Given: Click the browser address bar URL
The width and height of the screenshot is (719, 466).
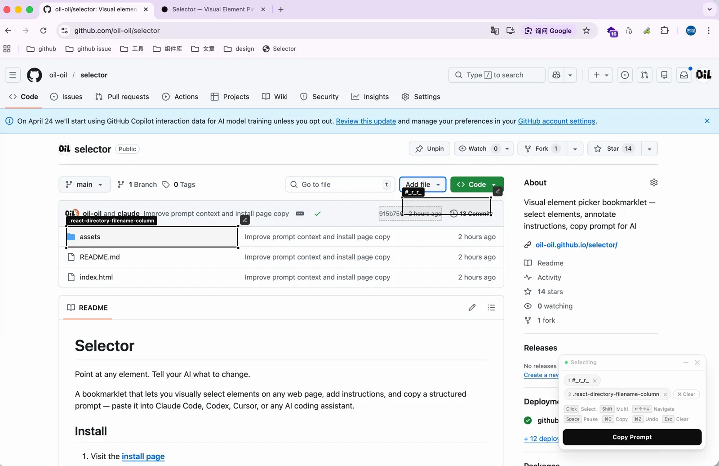Looking at the screenshot, I should point(117,31).
